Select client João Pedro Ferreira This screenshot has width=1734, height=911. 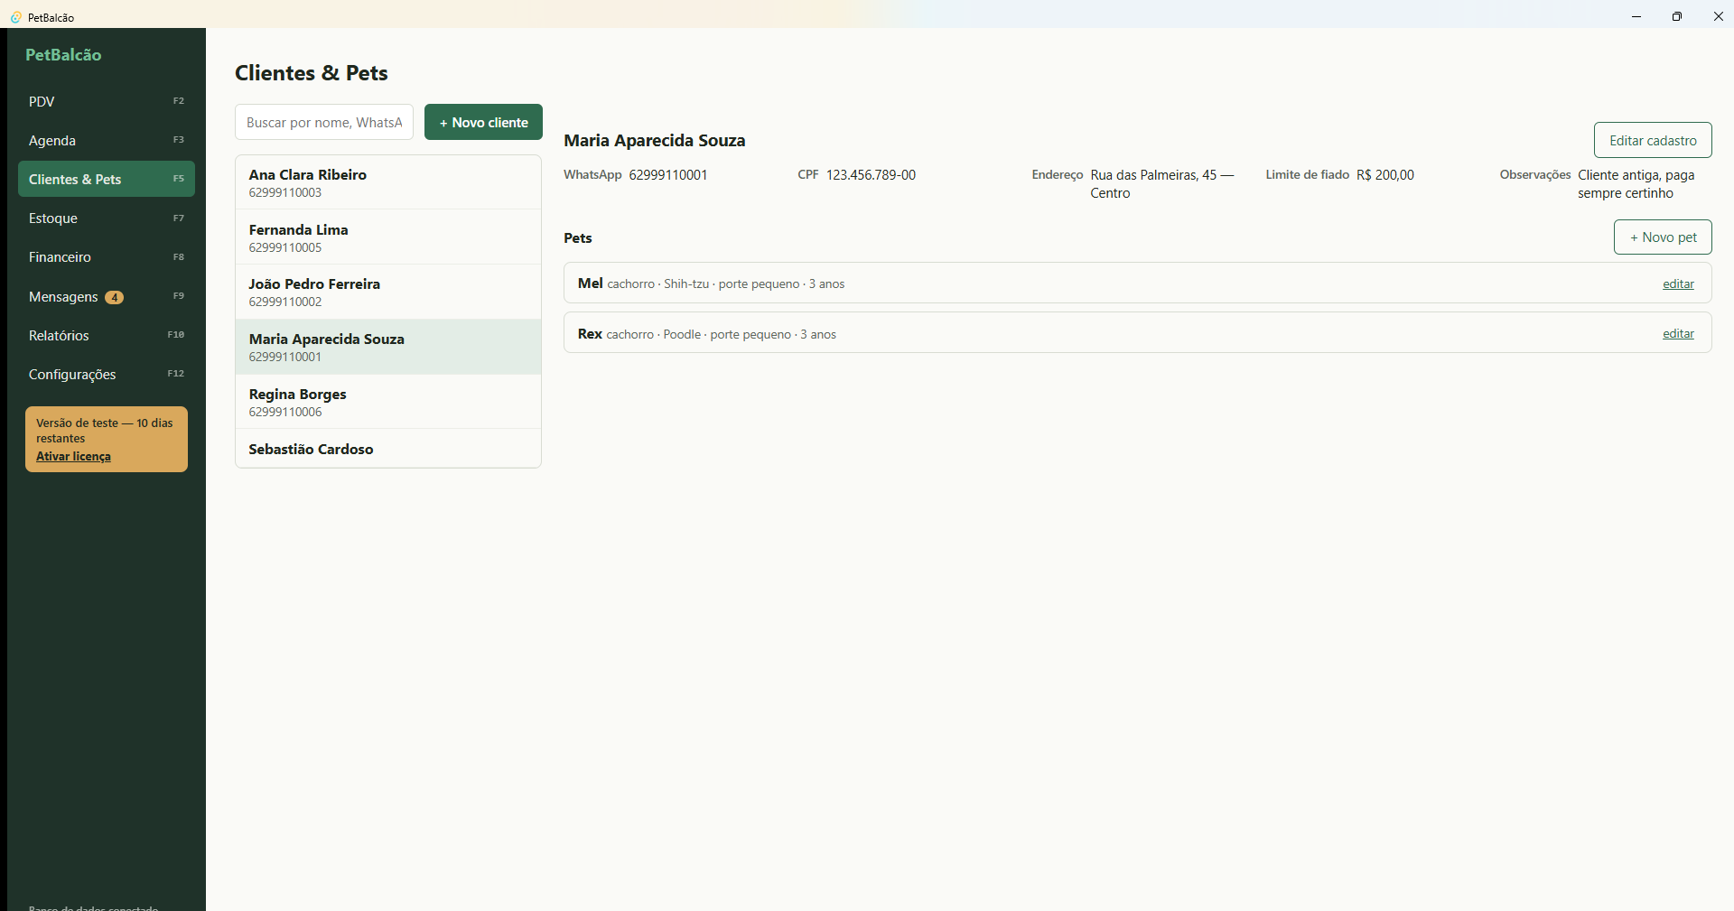click(388, 292)
